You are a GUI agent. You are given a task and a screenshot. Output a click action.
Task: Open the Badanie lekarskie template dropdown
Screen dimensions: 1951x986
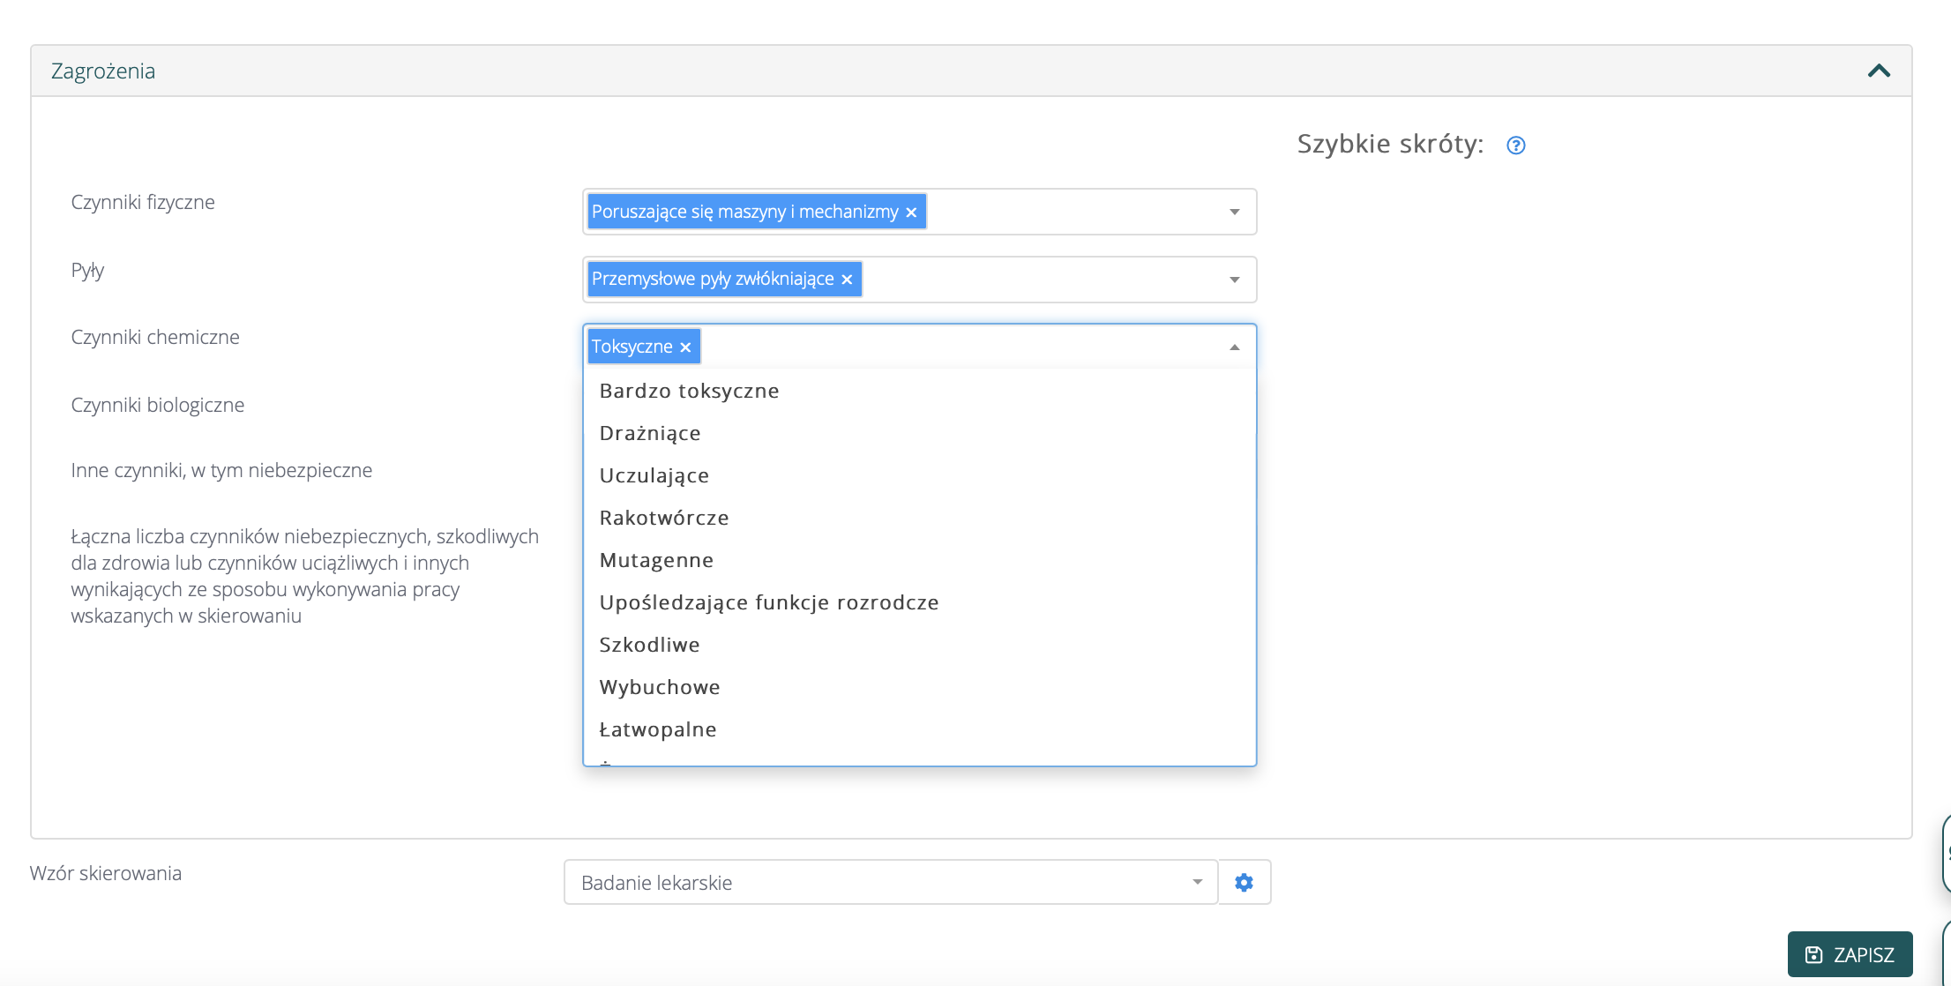(1197, 882)
